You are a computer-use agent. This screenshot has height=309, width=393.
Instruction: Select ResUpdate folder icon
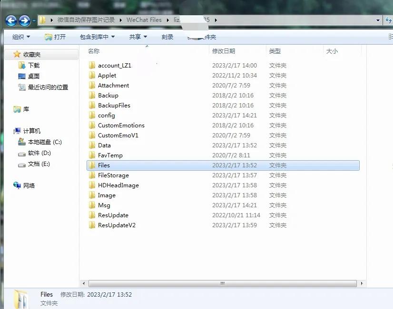click(92, 215)
